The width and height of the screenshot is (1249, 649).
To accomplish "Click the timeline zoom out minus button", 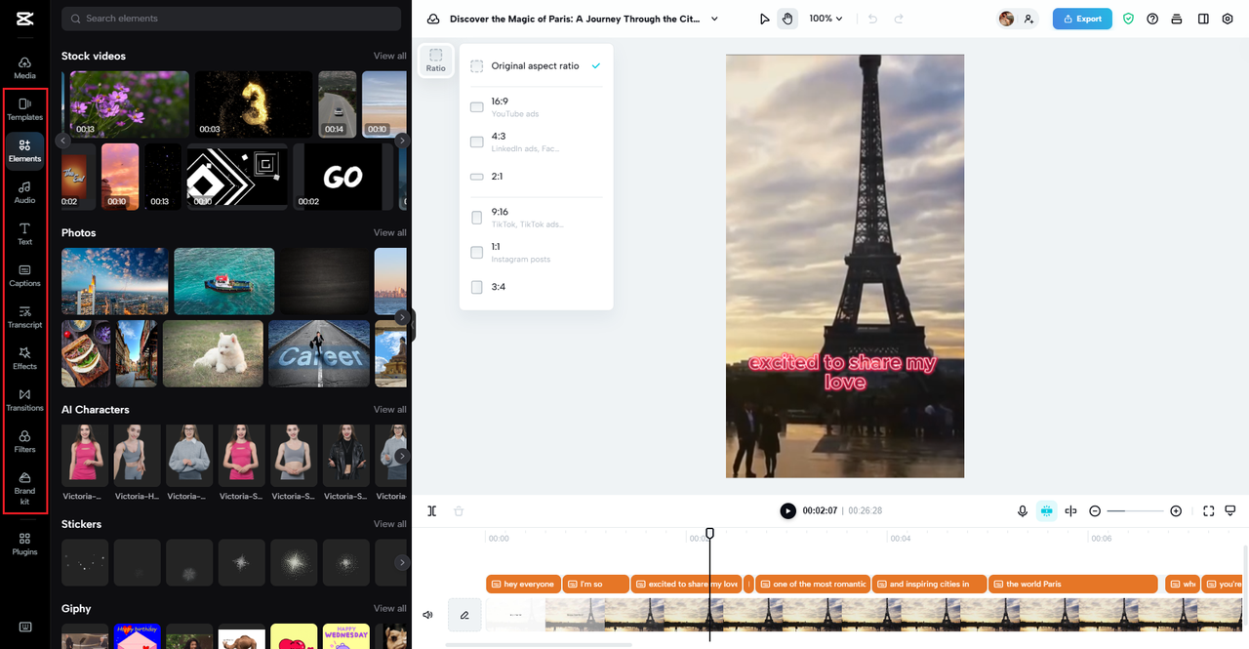I will (1095, 510).
